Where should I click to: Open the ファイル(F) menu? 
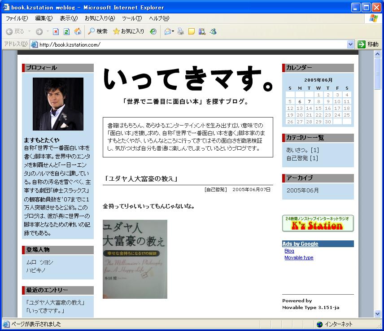point(17,18)
